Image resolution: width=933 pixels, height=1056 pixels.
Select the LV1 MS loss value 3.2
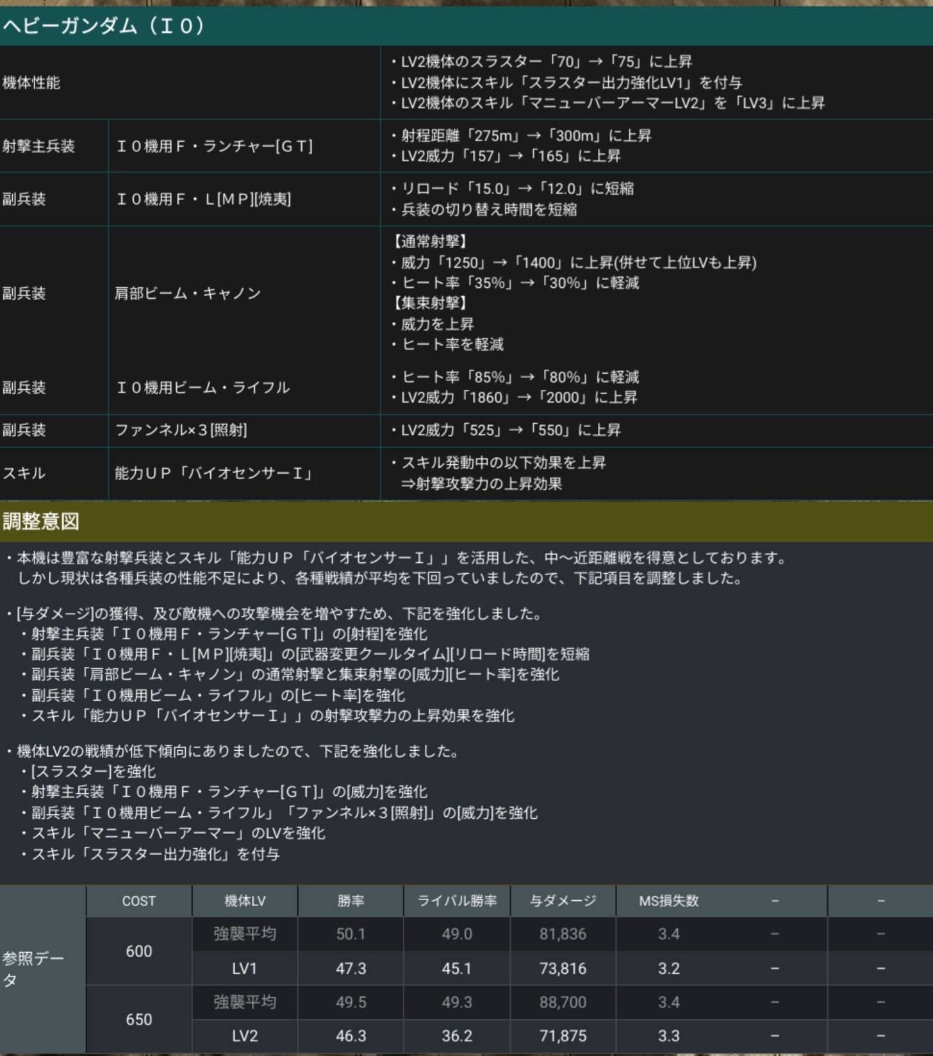[669, 969]
